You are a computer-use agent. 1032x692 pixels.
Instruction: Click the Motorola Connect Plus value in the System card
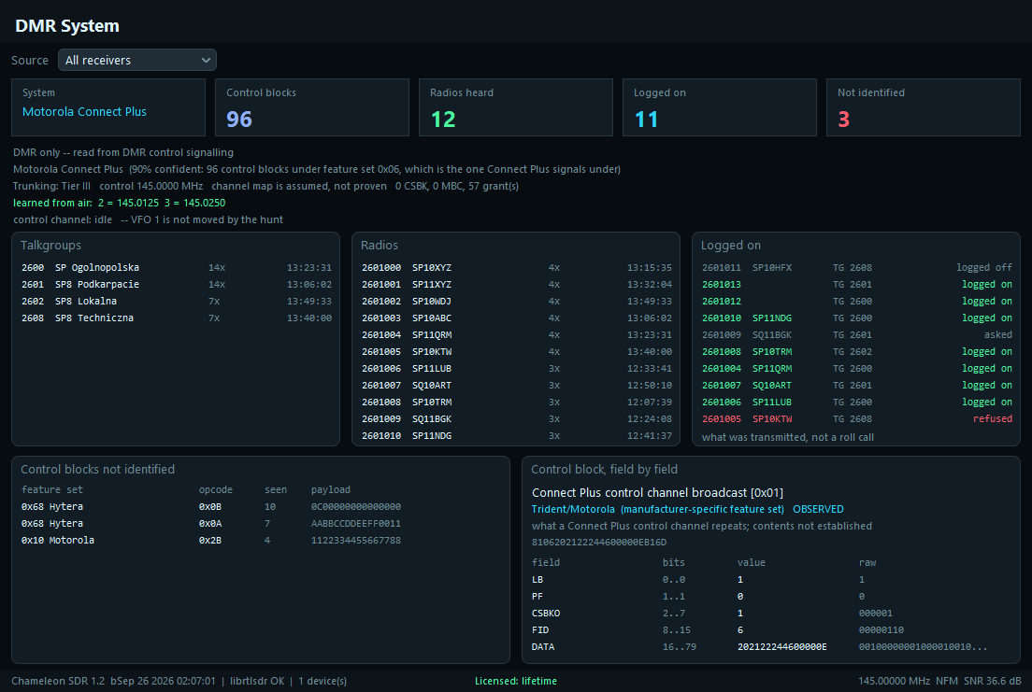pyautogui.click(x=84, y=112)
